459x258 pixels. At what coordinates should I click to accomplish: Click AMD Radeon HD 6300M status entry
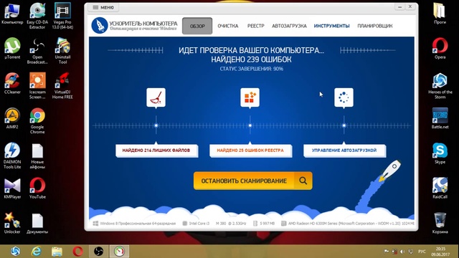(x=348, y=224)
